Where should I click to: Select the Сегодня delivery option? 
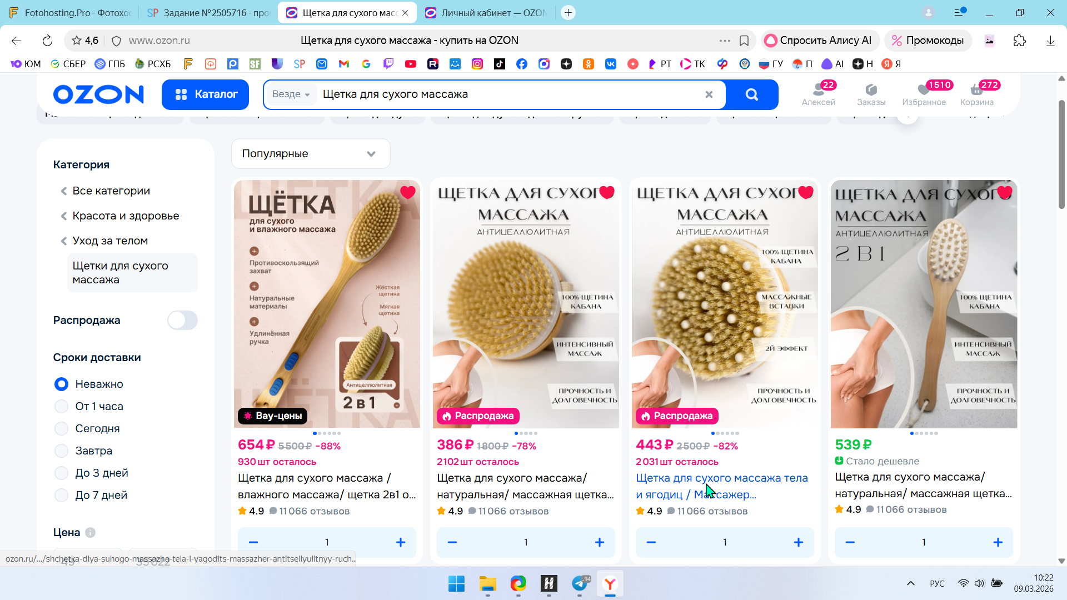tap(62, 428)
